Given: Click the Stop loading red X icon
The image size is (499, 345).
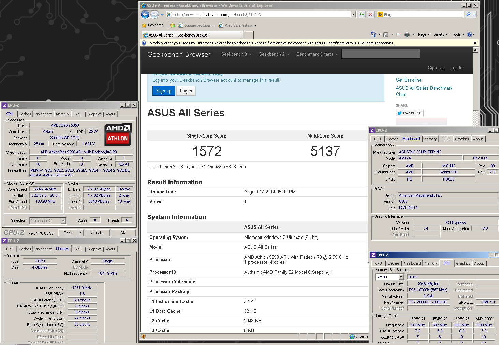Looking at the screenshot, I should coord(371,14).
